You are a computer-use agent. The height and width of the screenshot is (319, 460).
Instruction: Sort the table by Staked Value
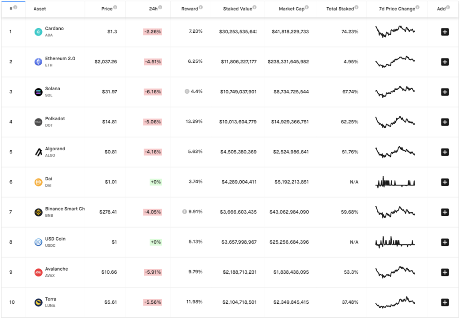click(237, 9)
